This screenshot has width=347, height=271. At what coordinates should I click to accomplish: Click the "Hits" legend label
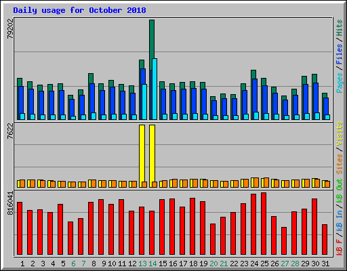[x=340, y=28]
